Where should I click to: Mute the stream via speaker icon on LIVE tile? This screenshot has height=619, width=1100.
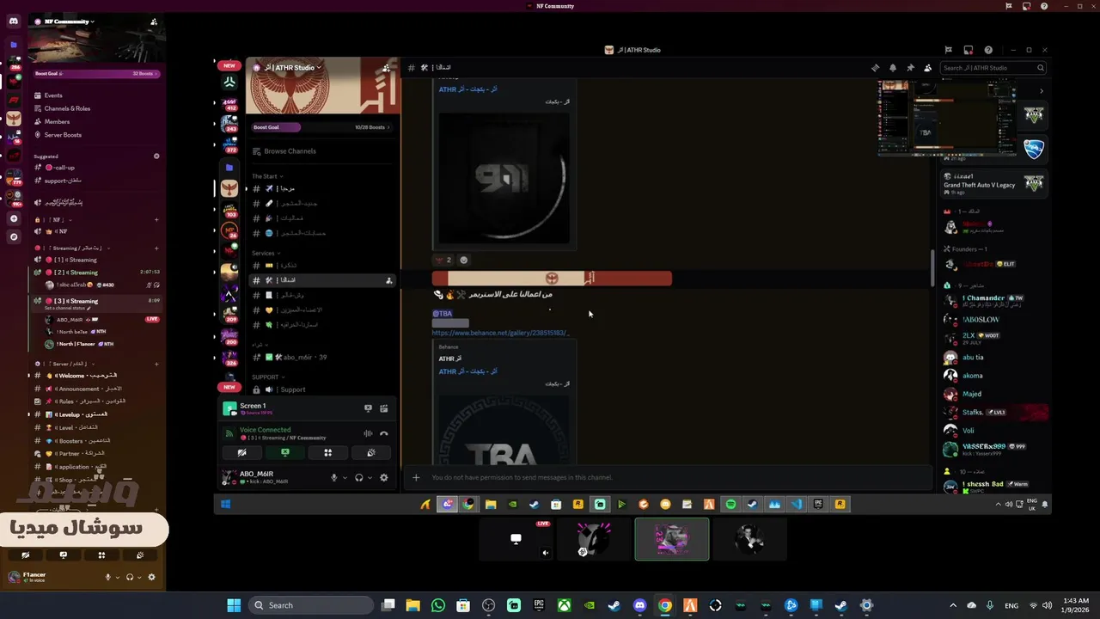click(545, 553)
